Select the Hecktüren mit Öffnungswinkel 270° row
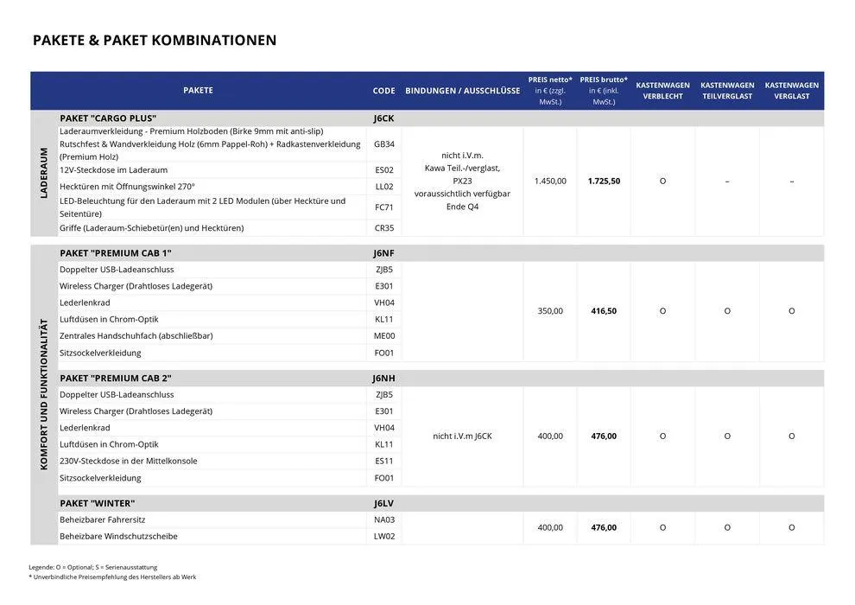Viewport: 855px width, 605px height. [128, 187]
